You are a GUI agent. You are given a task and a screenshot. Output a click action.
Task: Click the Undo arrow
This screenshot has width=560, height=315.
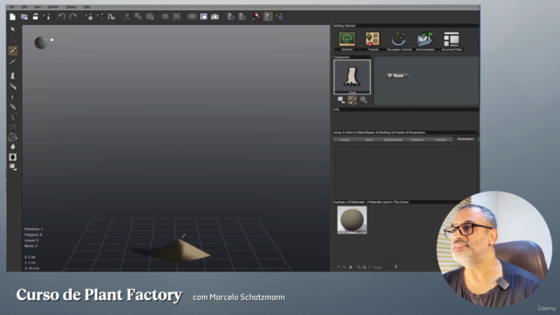[62, 17]
